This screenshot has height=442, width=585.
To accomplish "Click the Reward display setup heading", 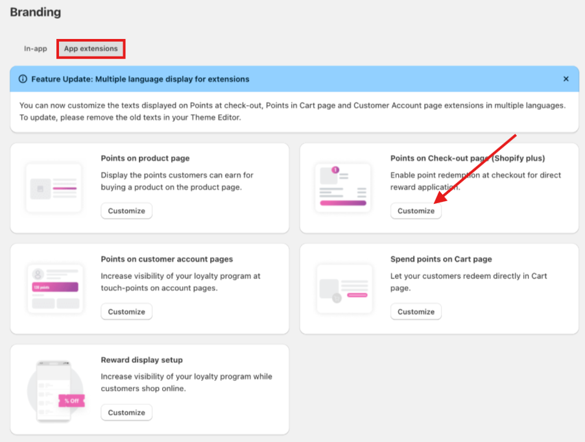I will coord(141,360).
